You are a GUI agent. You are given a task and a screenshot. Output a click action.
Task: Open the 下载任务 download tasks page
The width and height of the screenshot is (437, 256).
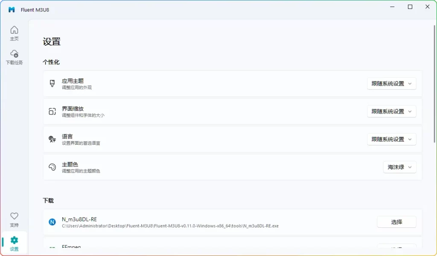[14, 57]
